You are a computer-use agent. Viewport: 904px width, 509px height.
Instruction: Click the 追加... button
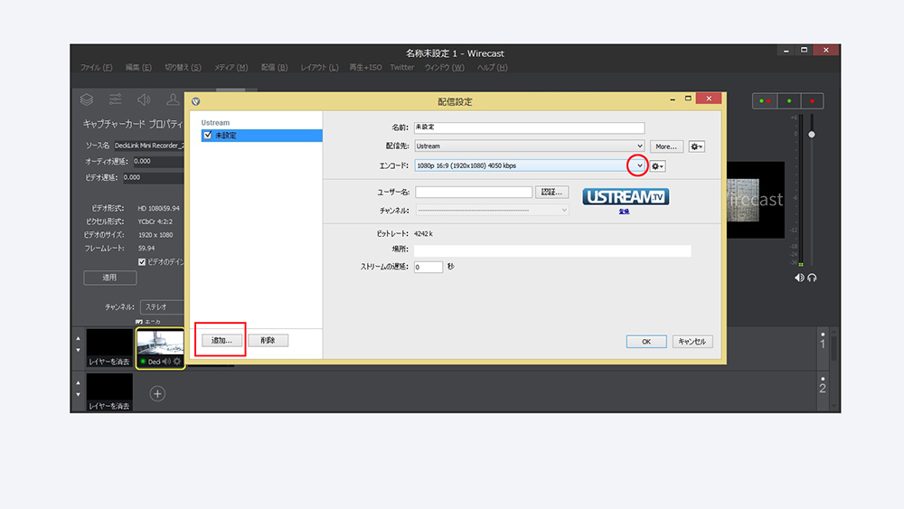(x=221, y=341)
